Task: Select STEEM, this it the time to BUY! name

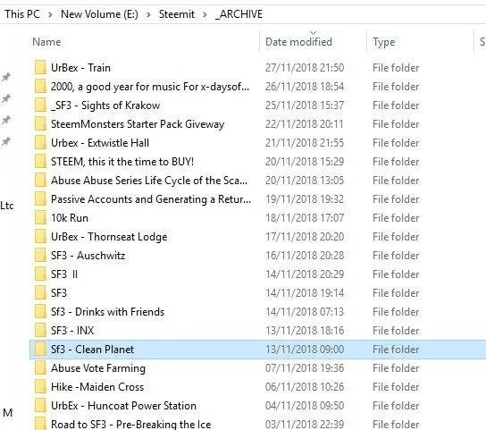Action: coord(122,162)
